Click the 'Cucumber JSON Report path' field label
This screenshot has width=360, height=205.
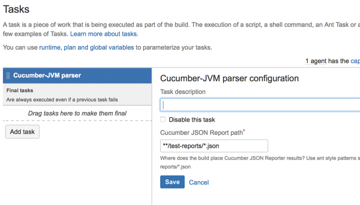[x=201, y=133]
